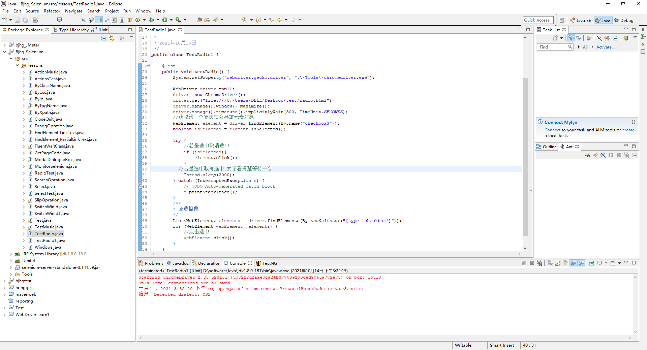Click the editor vertical scrollbar thumb
The height and width of the screenshot is (350, 647).
point(525,157)
